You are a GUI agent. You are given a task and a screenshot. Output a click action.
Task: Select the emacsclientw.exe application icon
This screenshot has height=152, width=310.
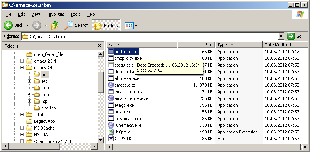(x=111, y=98)
